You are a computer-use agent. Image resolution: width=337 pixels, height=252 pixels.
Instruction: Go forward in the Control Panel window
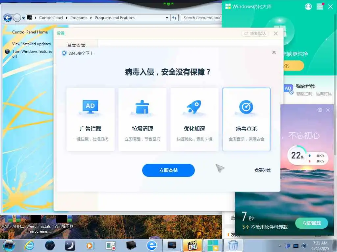click(17, 18)
